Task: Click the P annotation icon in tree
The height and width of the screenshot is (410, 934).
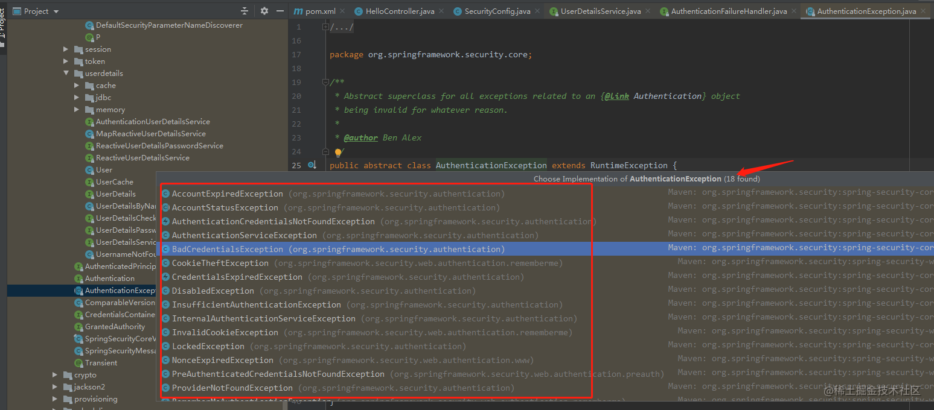Action: pyautogui.click(x=89, y=37)
